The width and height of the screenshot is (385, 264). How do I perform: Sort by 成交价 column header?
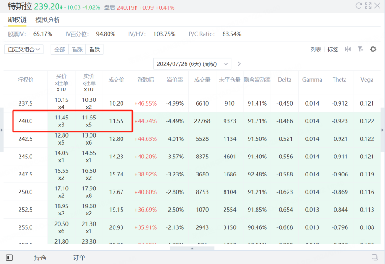[x=116, y=80]
